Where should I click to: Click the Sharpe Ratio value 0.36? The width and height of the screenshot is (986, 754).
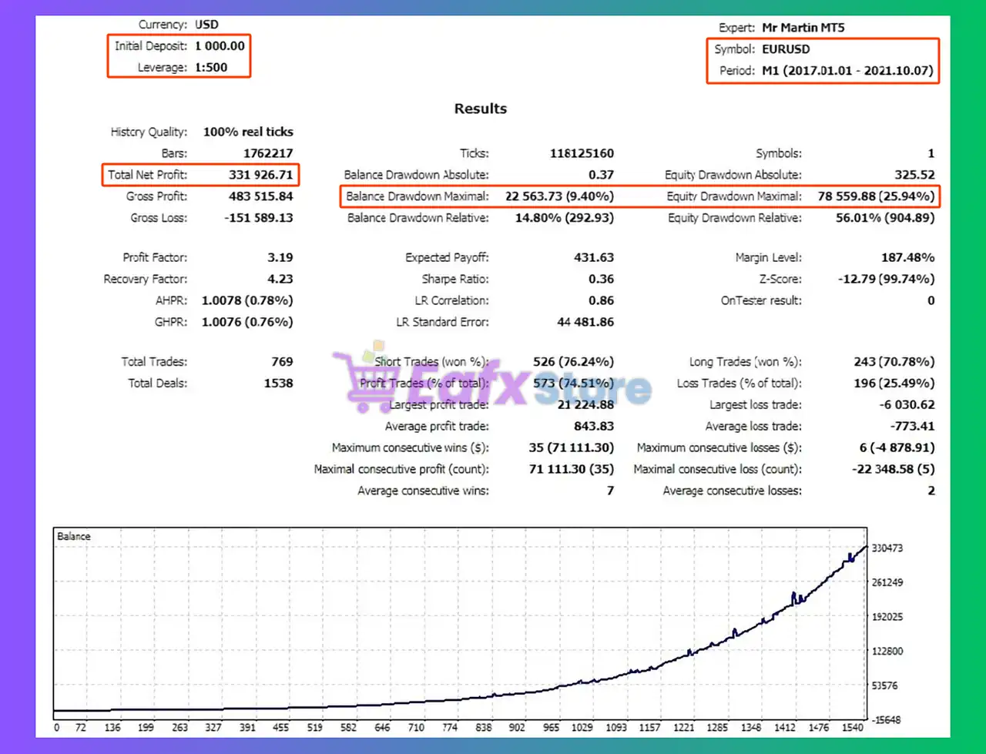601,279
